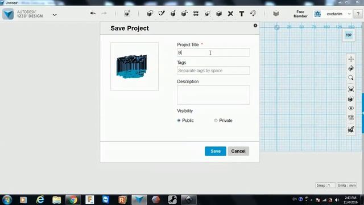Open Google Chrome from the taskbar

tap(73, 200)
